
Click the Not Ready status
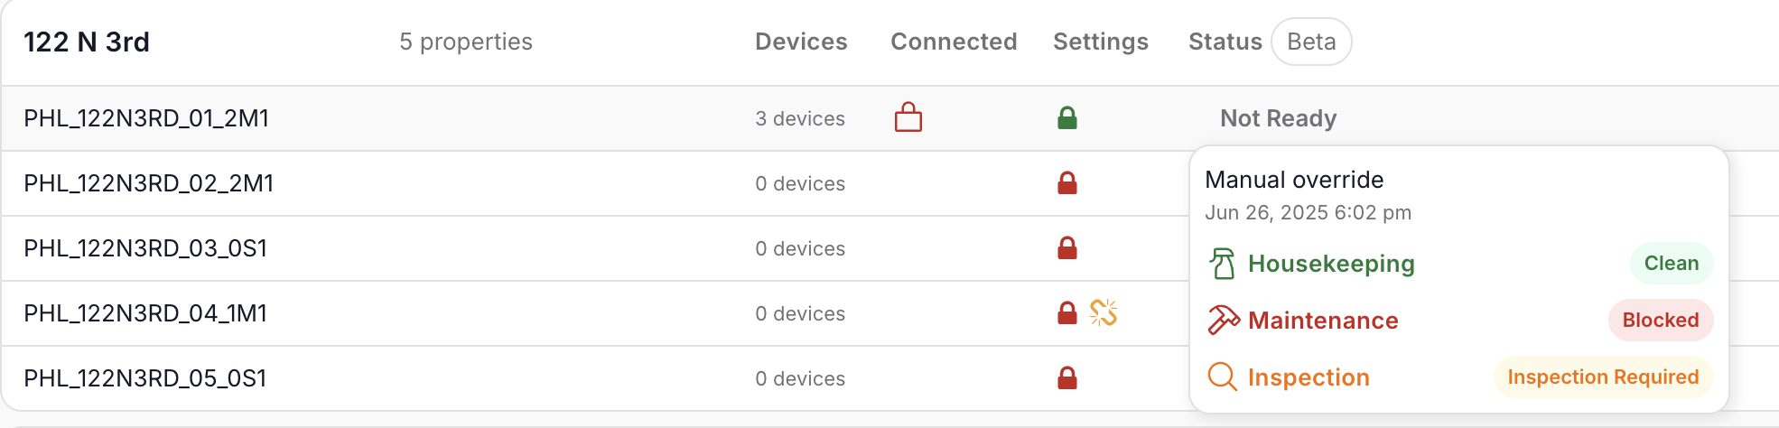[1278, 118]
